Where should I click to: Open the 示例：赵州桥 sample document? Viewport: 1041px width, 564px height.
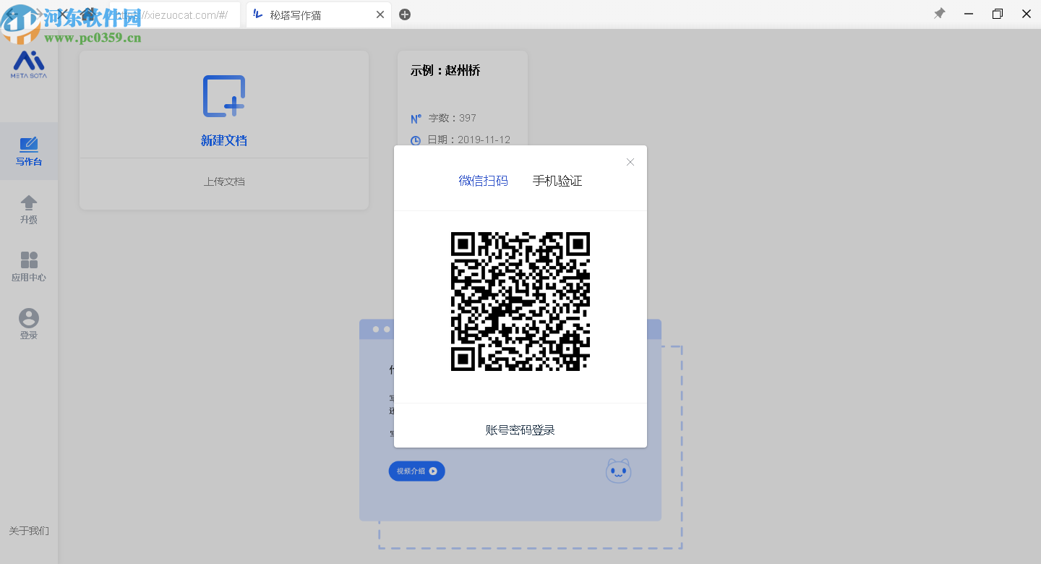point(445,70)
